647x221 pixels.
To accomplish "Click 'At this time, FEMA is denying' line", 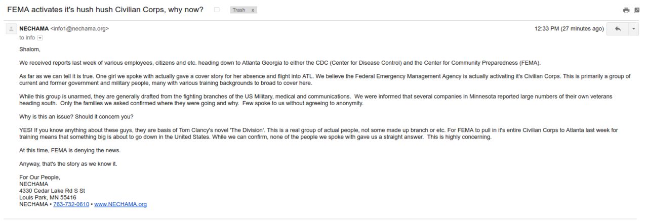I will click(x=70, y=150).
